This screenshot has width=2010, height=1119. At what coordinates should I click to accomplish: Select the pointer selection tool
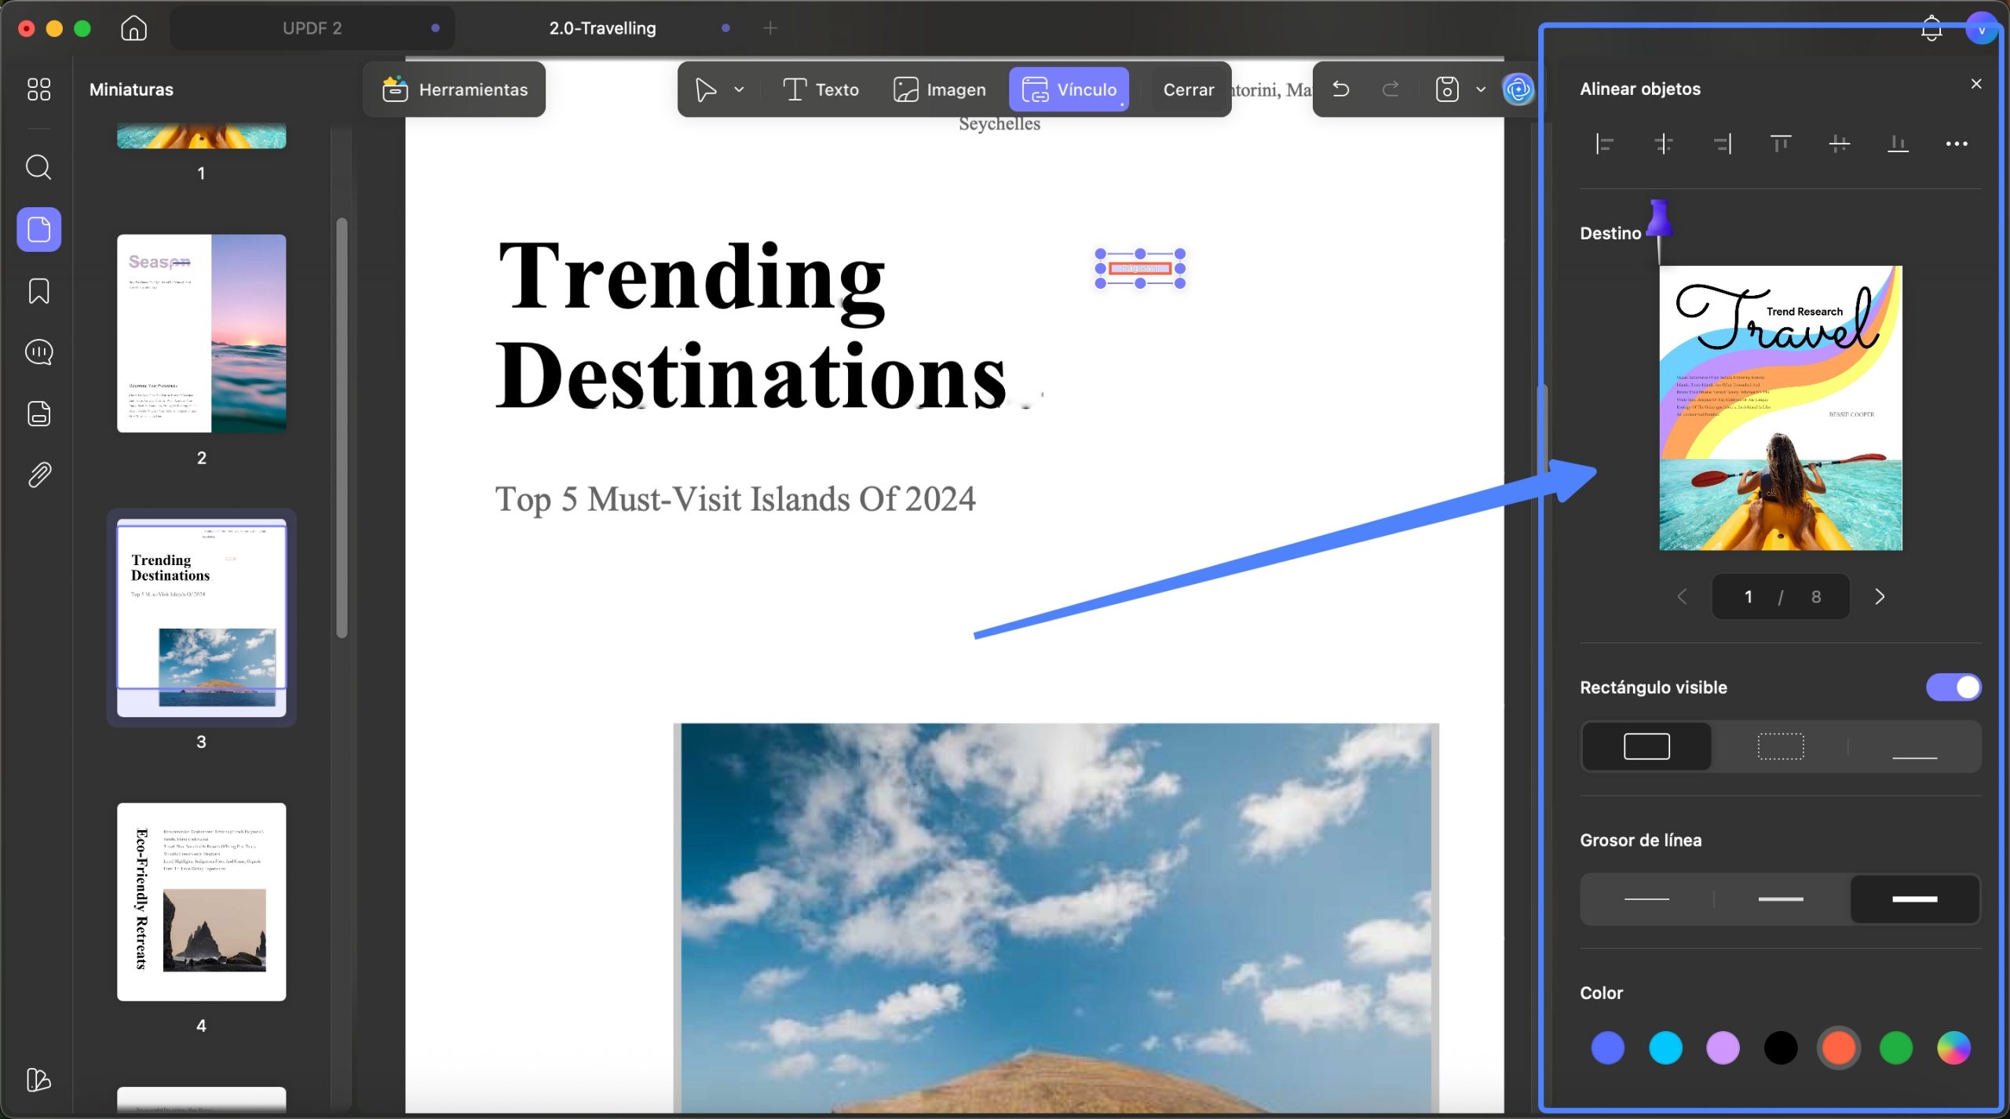point(706,89)
